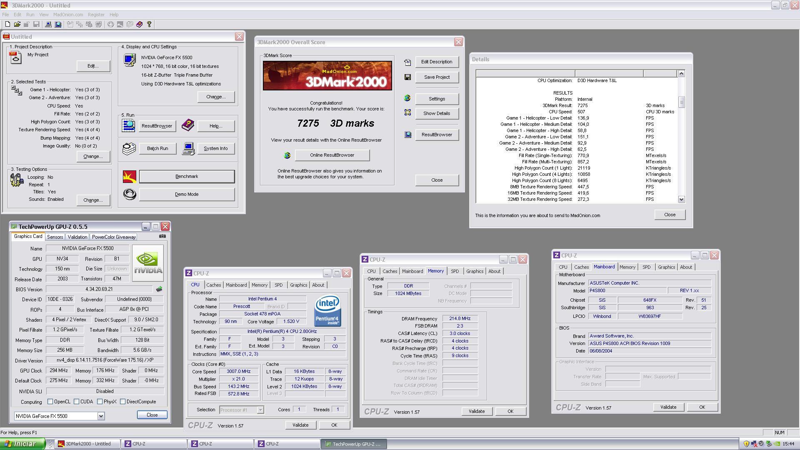Click the Batch Run button

(157, 148)
